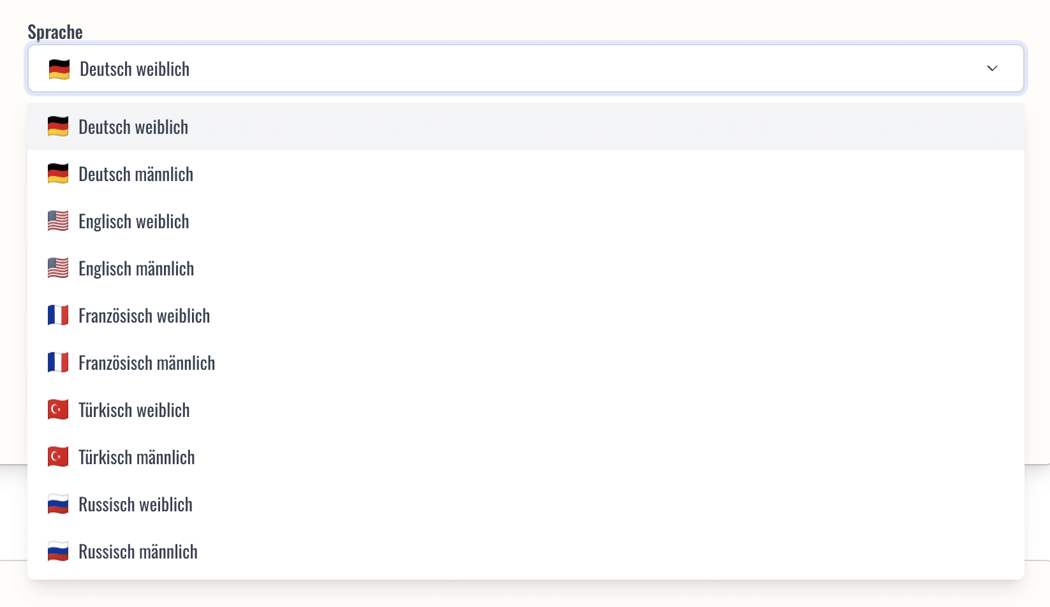
Task: Select Russisch männlich at the list bottom
Action: (526, 552)
